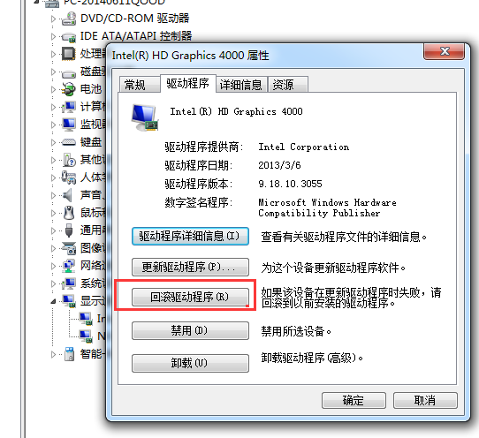Switch to the 资源 tab

point(287,85)
